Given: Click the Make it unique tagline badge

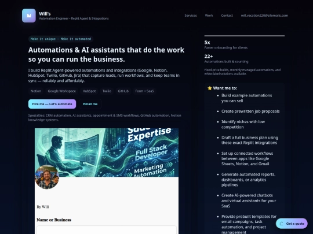Looking at the screenshot, I should pos(61,39).
